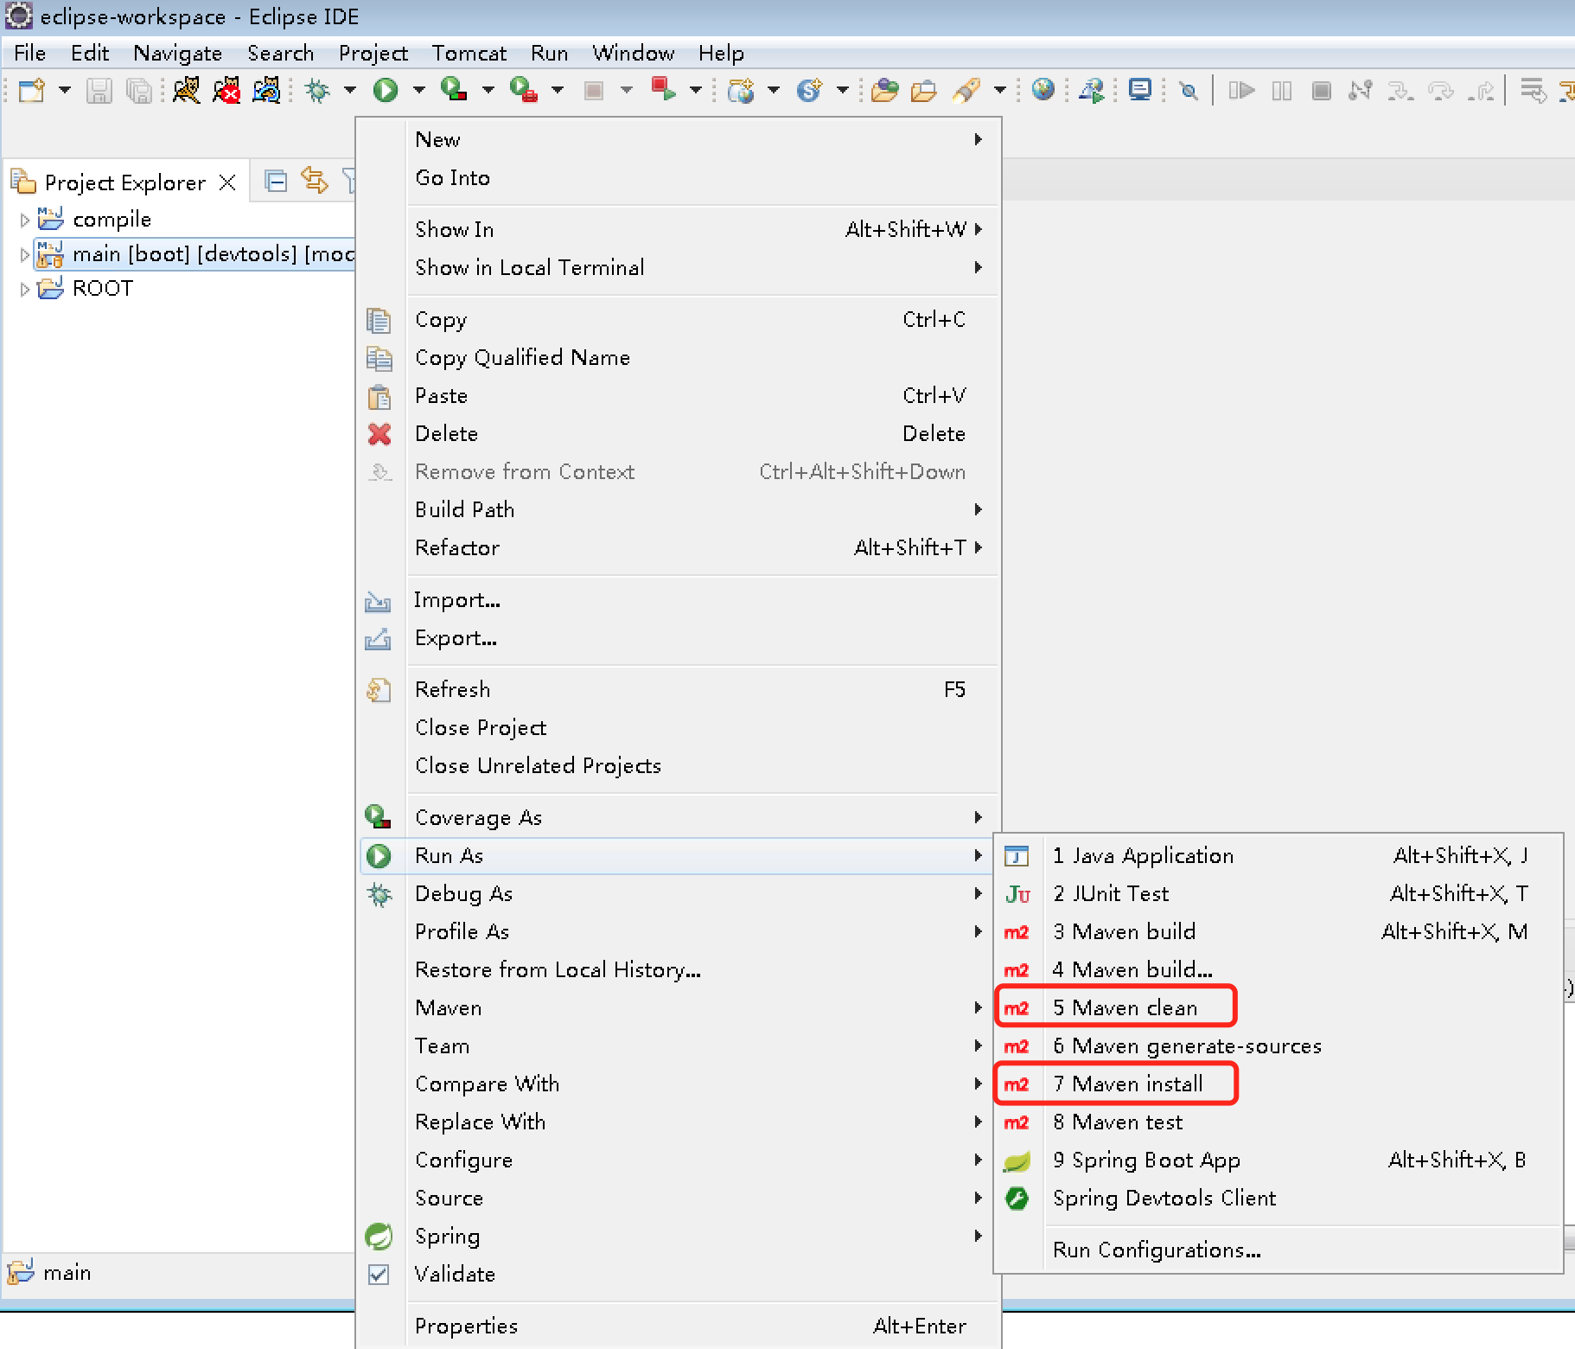Click the Coverage launch toolbar icon
This screenshot has height=1349, width=1575.
(x=453, y=90)
